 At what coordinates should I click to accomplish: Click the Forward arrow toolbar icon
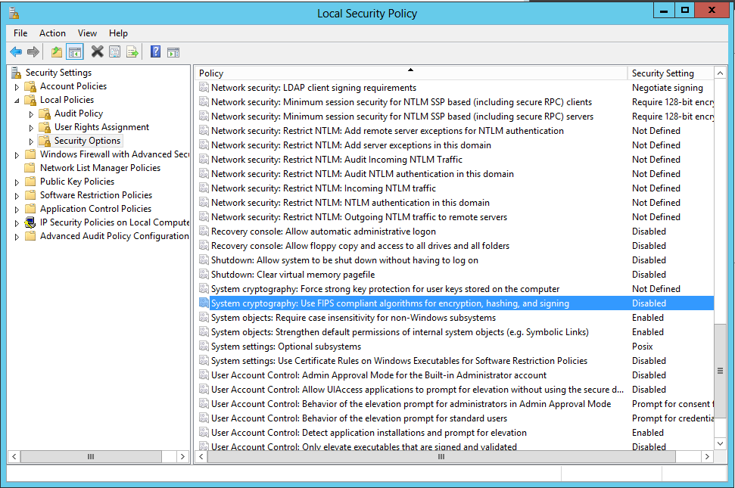point(33,52)
